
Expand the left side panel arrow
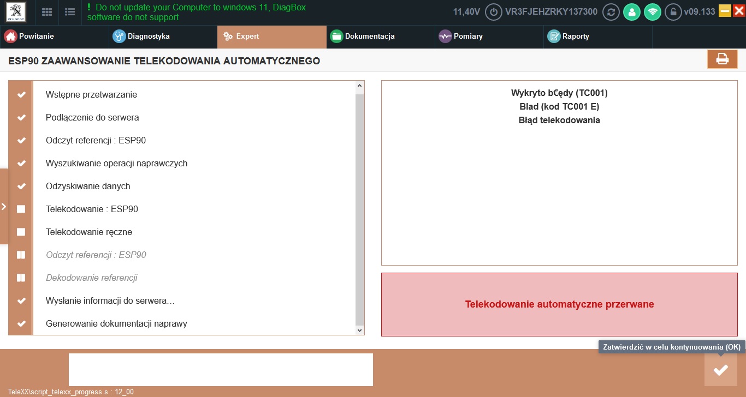4,207
